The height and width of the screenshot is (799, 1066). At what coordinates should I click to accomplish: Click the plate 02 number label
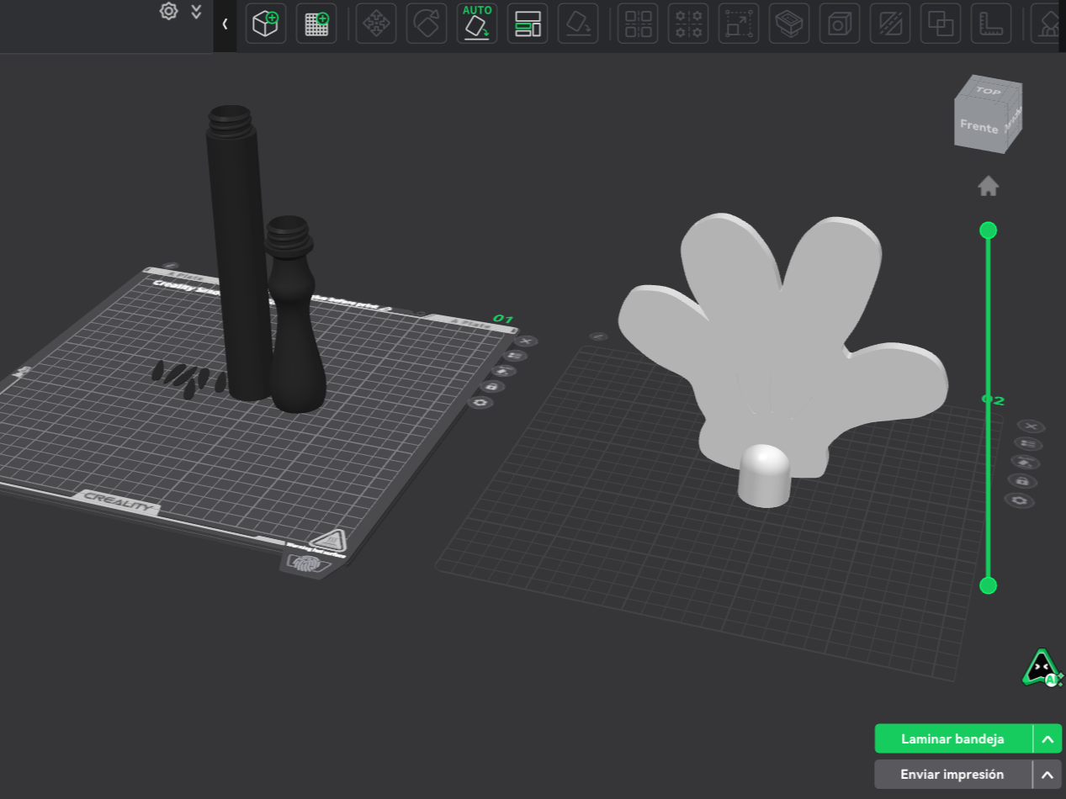pos(994,400)
